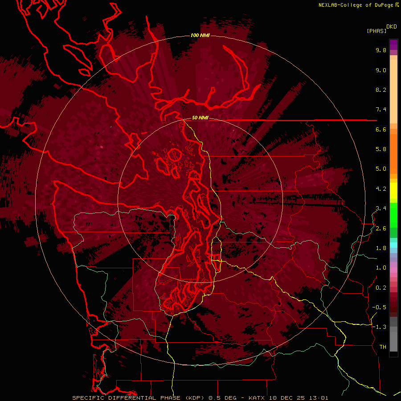The height and width of the screenshot is (401, 401).
Task: Pick the dark orange segment of color bar
Action: 393,153
